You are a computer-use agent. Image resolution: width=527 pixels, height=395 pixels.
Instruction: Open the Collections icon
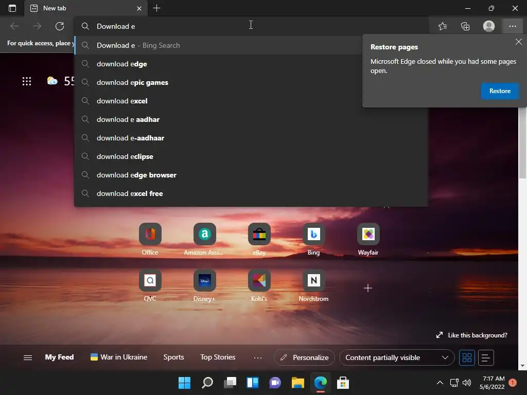pyautogui.click(x=465, y=26)
